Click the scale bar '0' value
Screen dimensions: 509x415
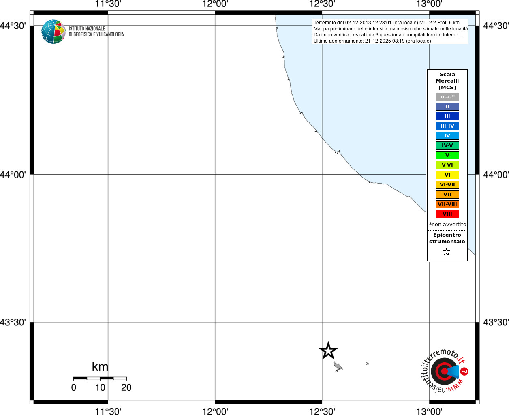74,387
